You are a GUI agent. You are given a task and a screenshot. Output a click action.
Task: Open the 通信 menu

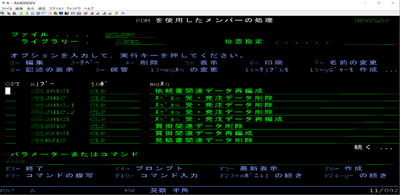41,8
